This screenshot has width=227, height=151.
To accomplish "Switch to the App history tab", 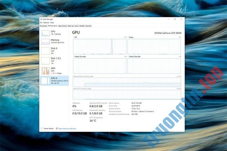I will coord(63,26).
